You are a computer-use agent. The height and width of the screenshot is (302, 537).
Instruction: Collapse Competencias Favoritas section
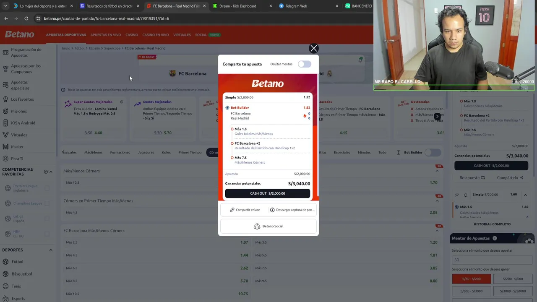51,172
